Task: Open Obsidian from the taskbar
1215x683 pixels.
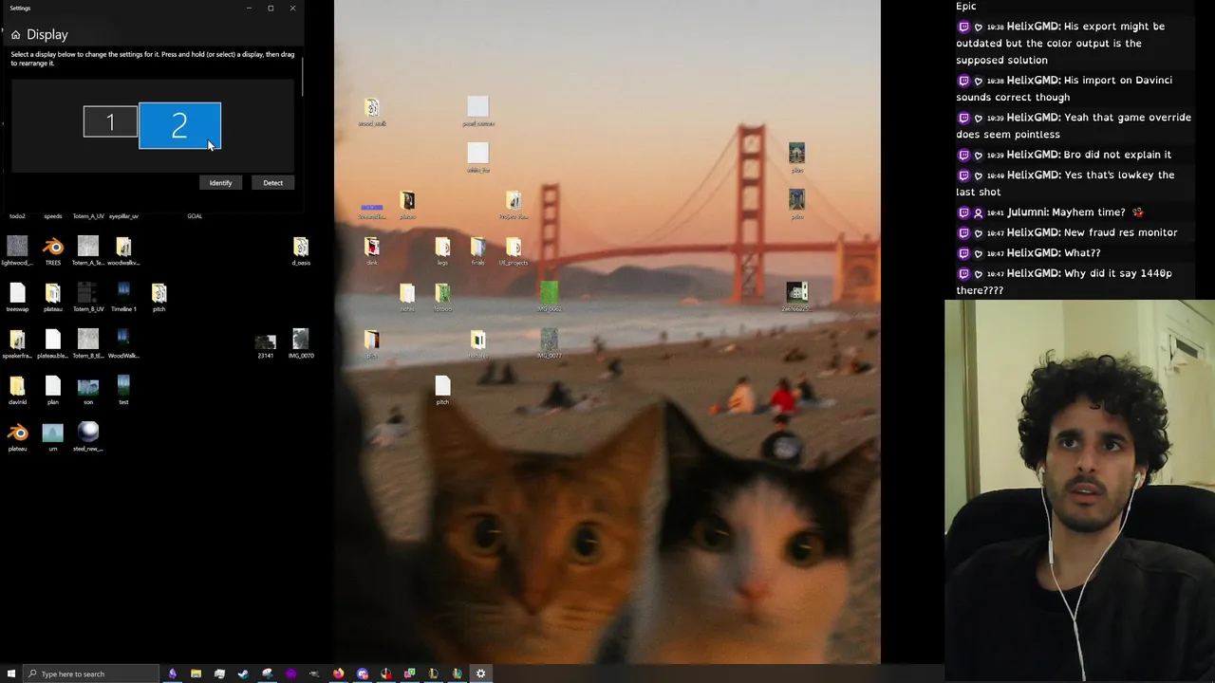Action: [172, 674]
